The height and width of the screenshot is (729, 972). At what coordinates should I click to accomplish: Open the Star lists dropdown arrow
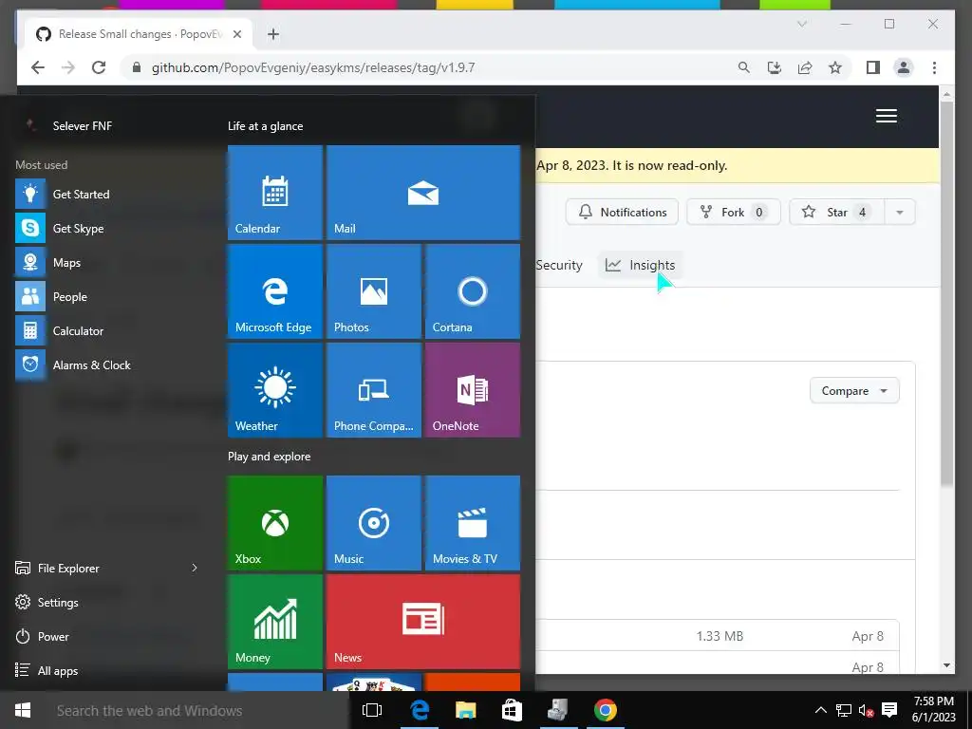900,212
